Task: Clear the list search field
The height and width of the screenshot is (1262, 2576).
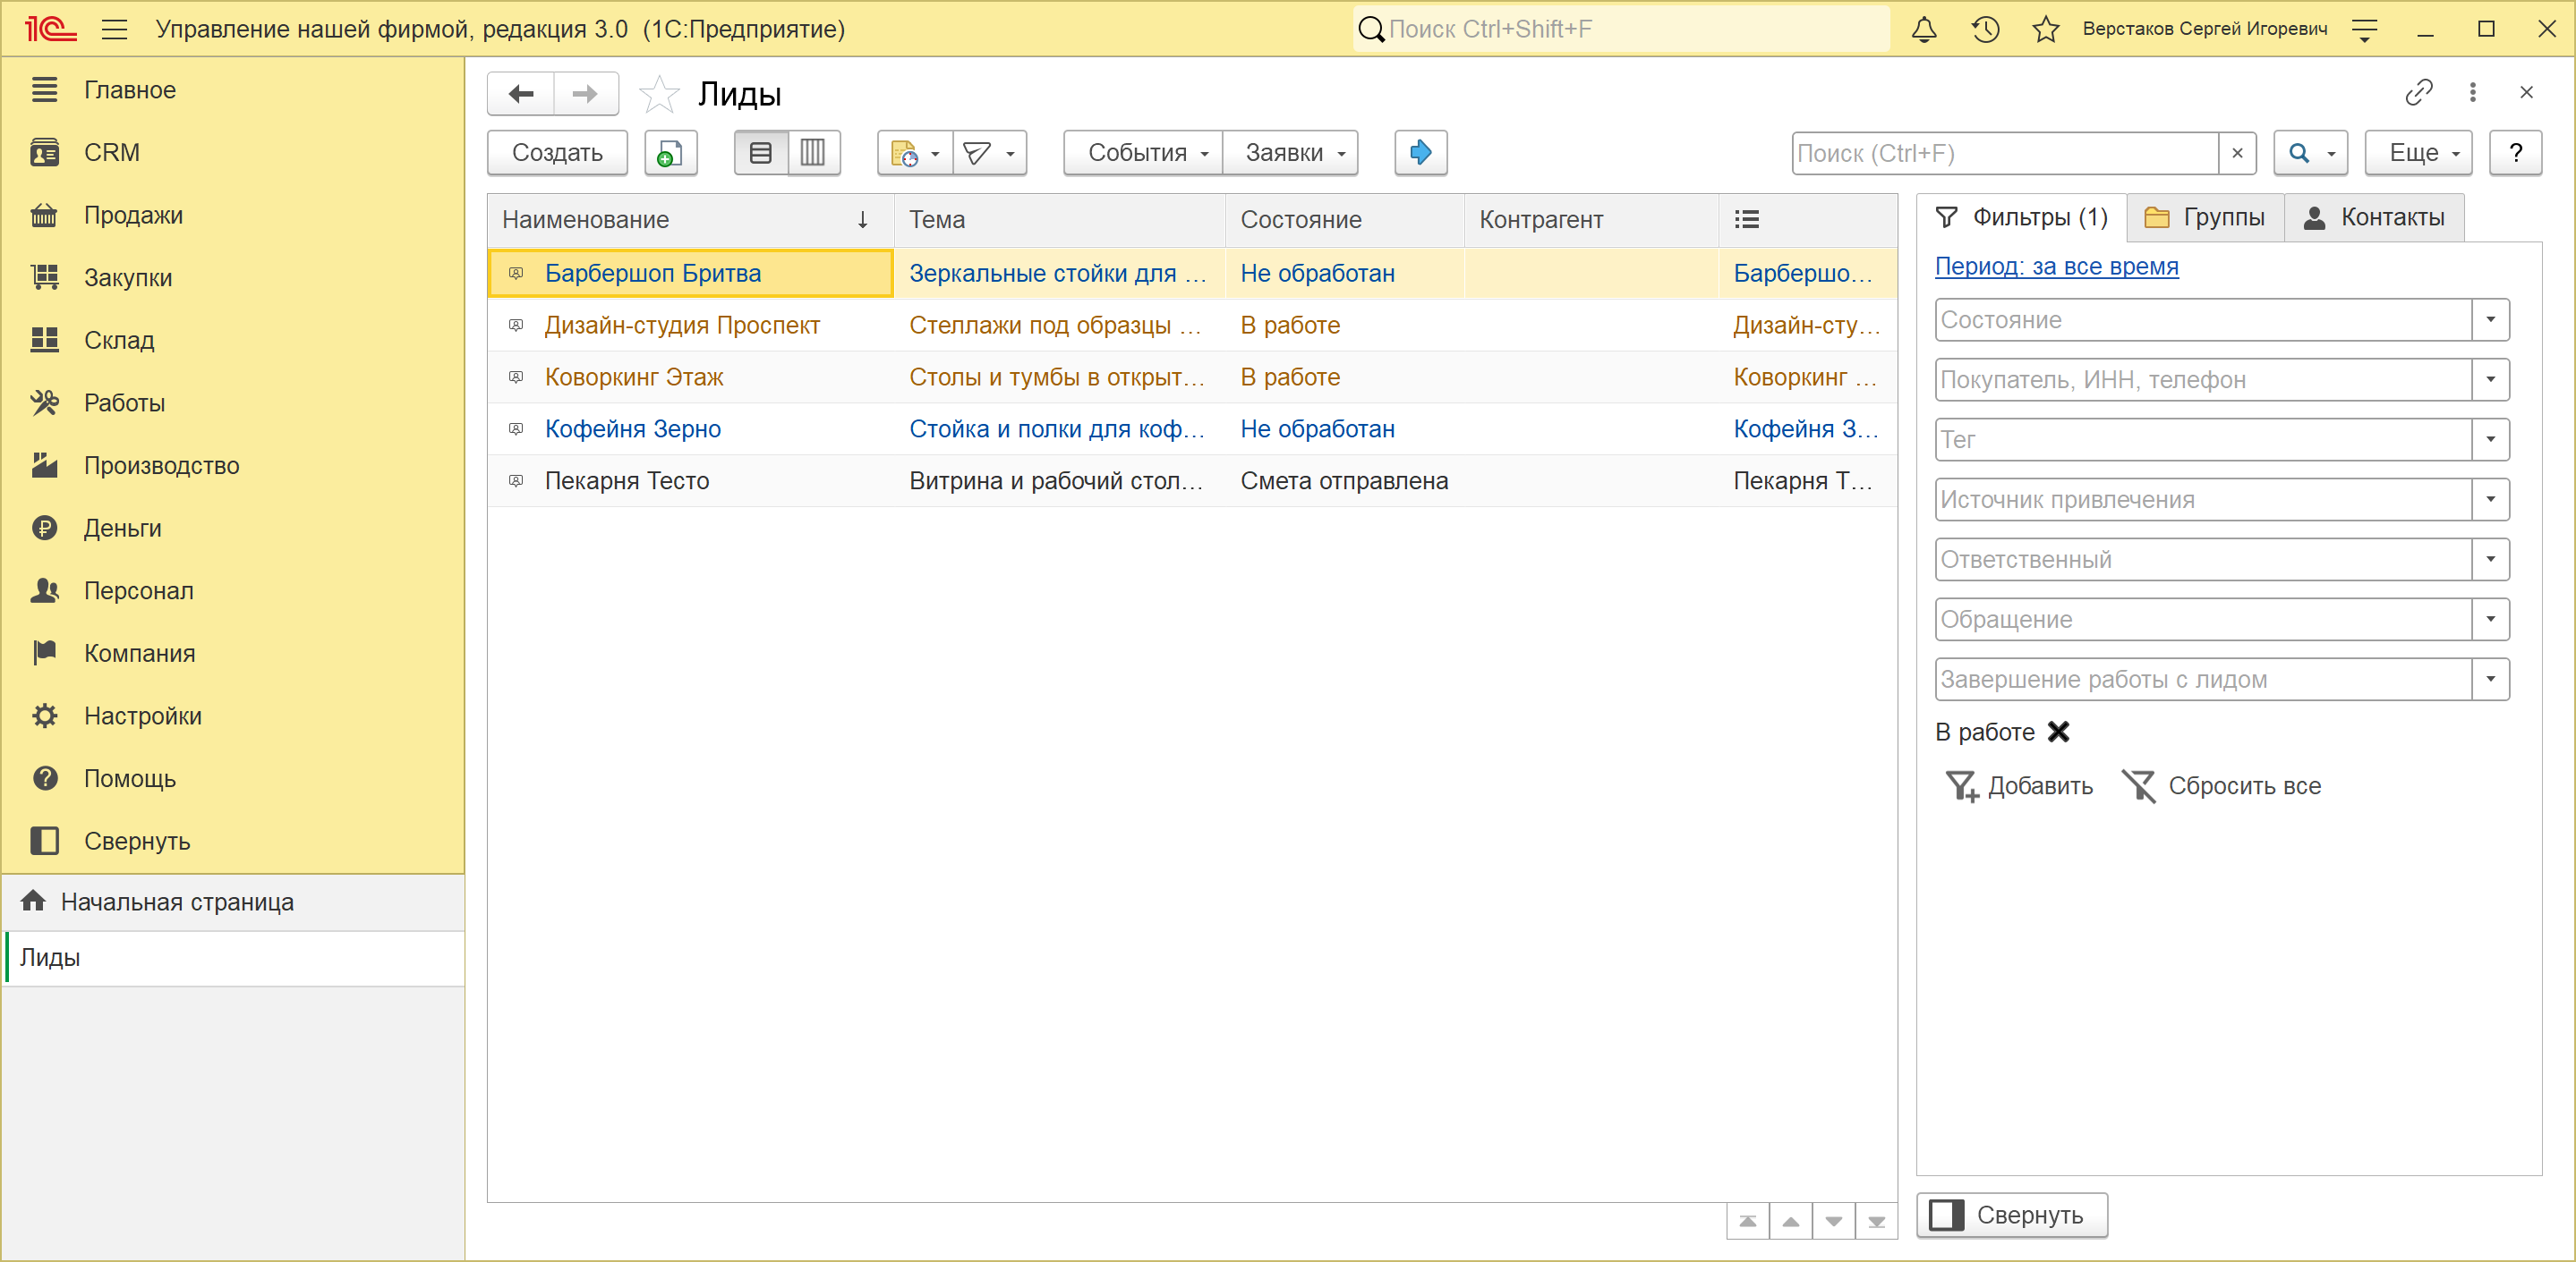Action: click(x=2237, y=153)
